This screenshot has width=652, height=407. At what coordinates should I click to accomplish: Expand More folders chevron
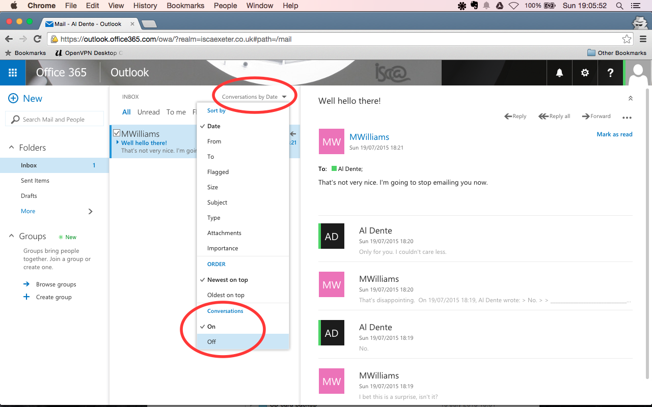(x=91, y=211)
